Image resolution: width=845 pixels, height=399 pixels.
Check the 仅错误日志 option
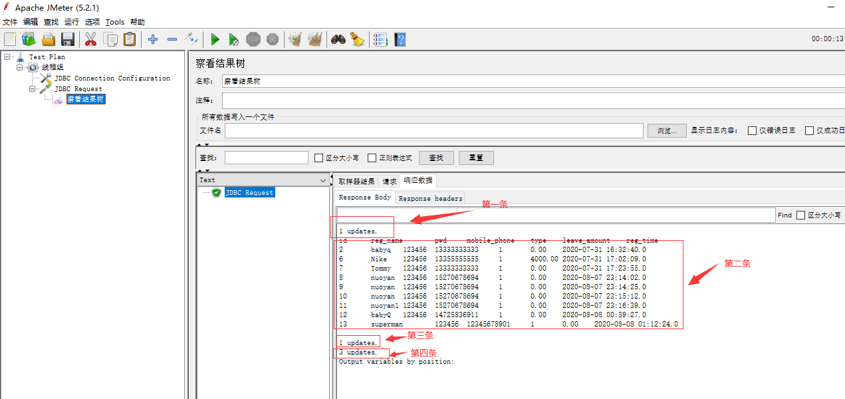[x=752, y=130]
